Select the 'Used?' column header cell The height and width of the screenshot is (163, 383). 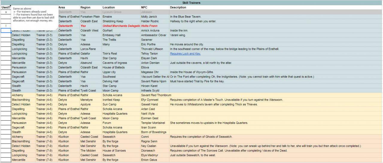[x=6, y=7]
